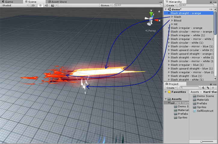Expand the Favorites section
The width and height of the screenshot is (218, 144).
(x=166, y=92)
